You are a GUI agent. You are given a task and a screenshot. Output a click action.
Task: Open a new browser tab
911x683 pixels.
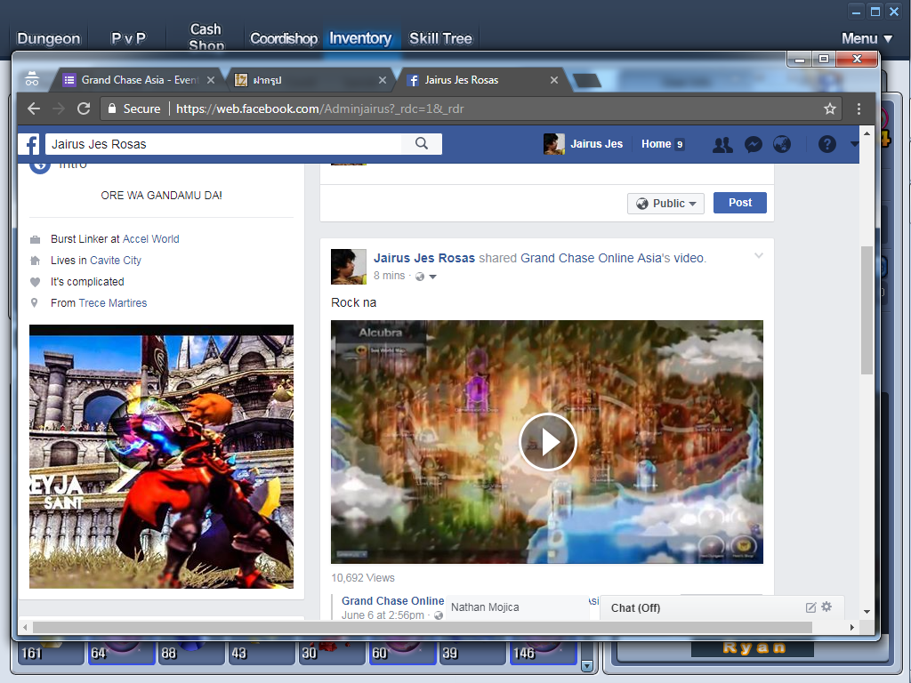click(587, 81)
